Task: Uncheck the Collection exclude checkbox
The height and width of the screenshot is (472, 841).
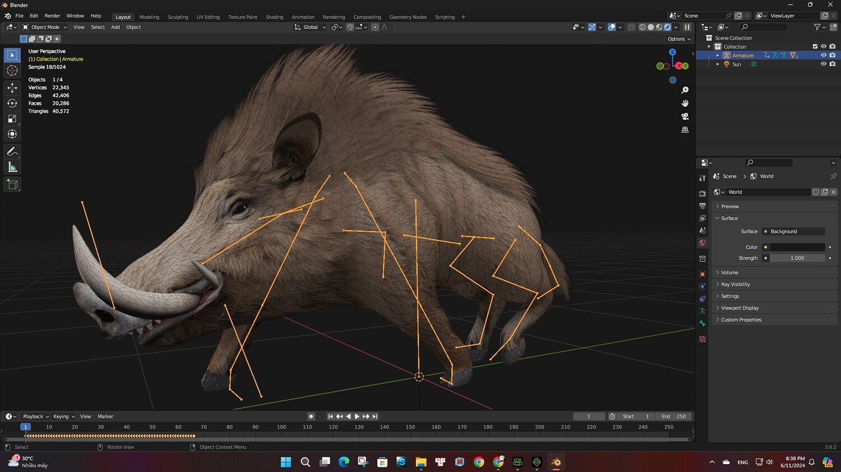Action: tap(815, 46)
